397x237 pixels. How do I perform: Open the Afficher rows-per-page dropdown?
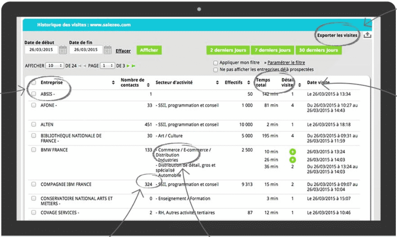click(54, 66)
